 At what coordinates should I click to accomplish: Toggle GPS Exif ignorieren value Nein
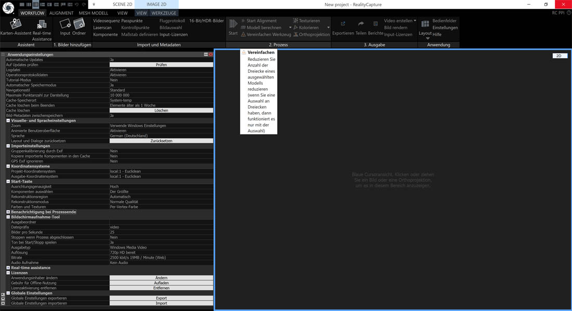click(x=161, y=161)
